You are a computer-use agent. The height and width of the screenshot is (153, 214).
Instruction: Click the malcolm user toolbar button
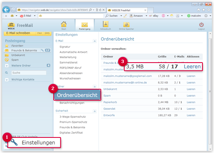click(194, 16)
